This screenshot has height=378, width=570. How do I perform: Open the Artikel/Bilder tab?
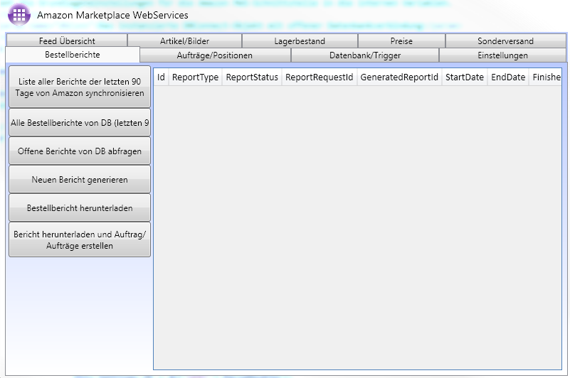point(184,41)
